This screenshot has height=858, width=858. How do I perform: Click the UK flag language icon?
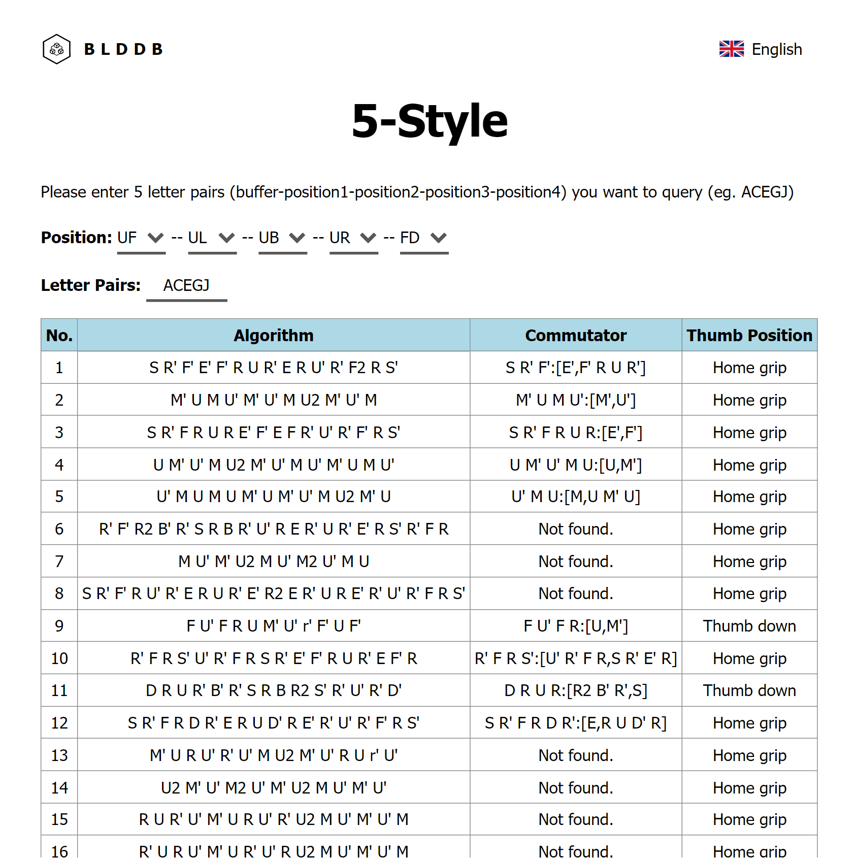click(731, 49)
